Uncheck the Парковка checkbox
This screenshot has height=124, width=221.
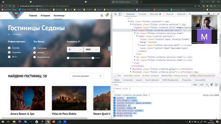pos(9,52)
